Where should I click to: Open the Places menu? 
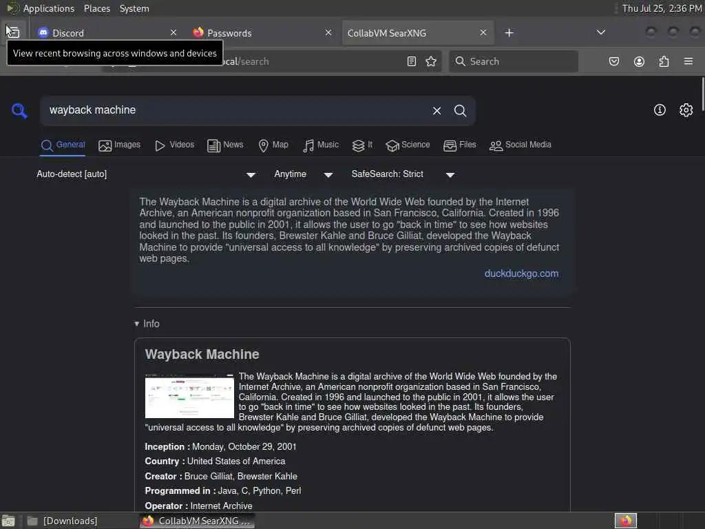(96, 8)
